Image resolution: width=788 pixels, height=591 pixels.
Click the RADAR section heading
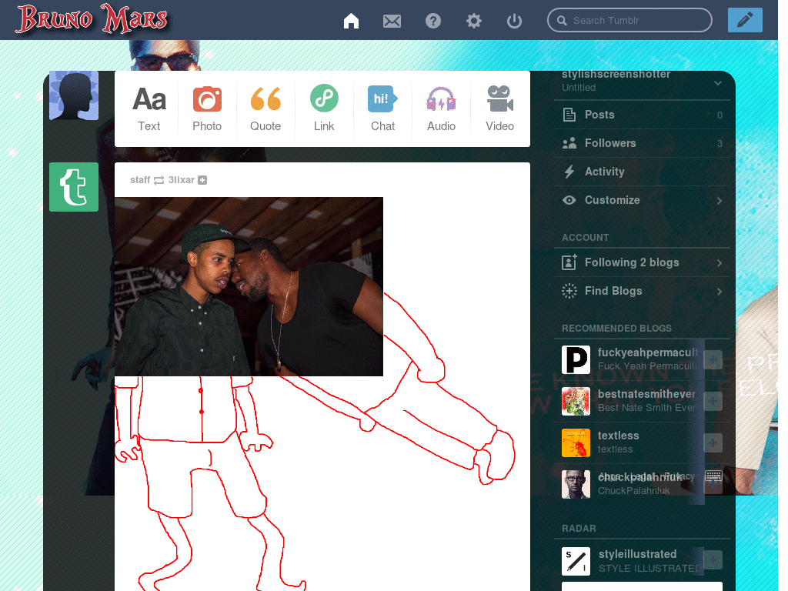[579, 529]
